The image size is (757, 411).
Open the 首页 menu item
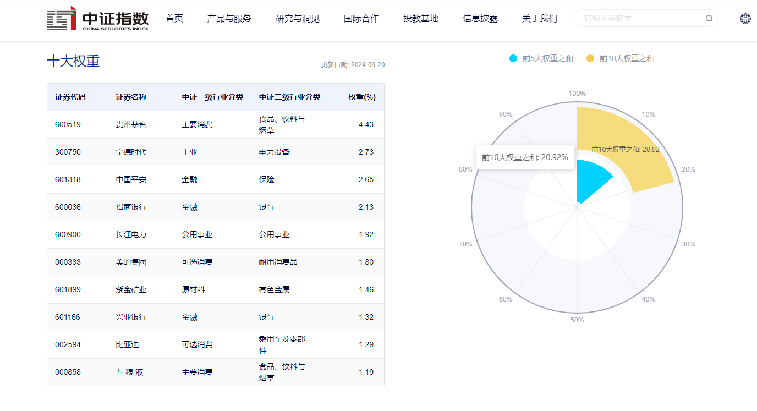tap(174, 18)
